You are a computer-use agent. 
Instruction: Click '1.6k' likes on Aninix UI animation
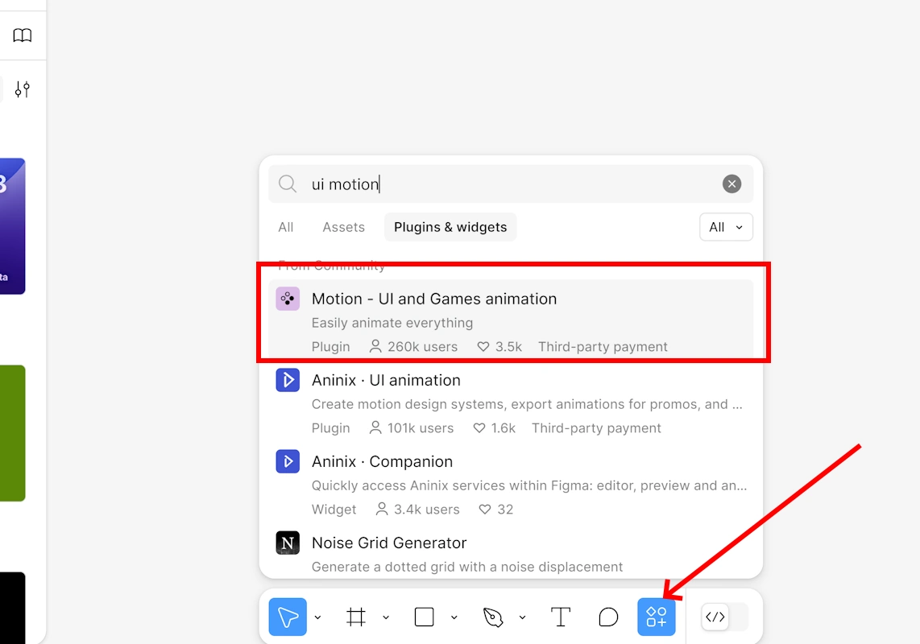504,428
